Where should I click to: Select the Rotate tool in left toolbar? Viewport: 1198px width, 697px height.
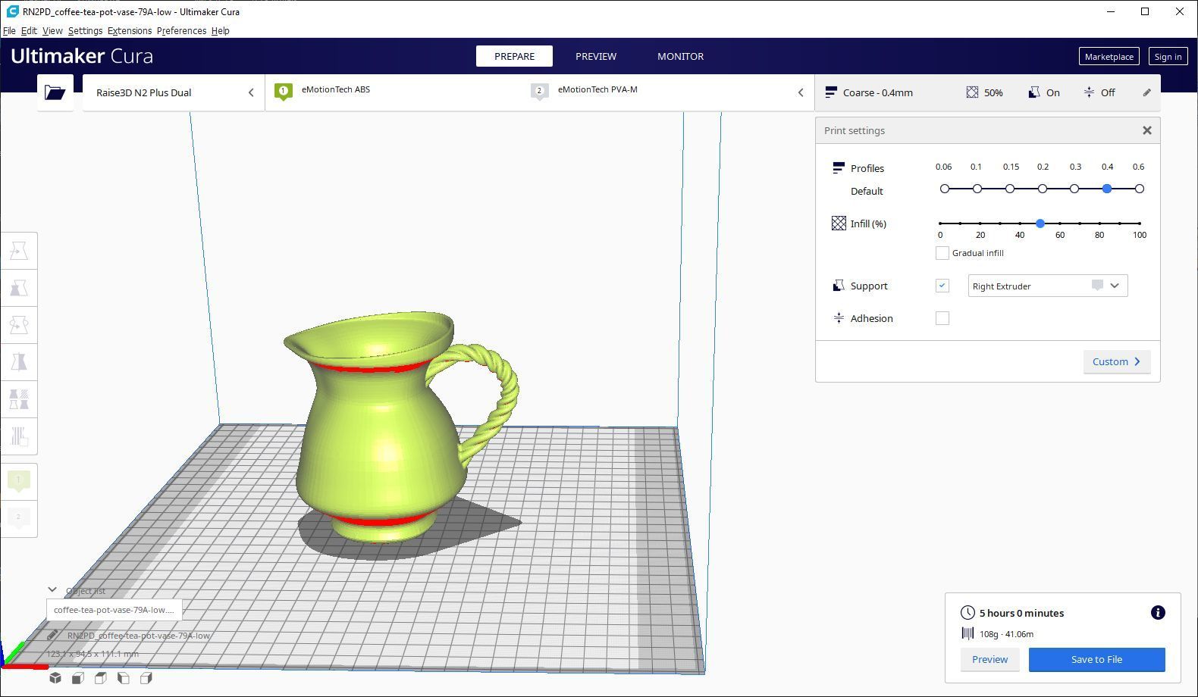pyautogui.click(x=19, y=325)
